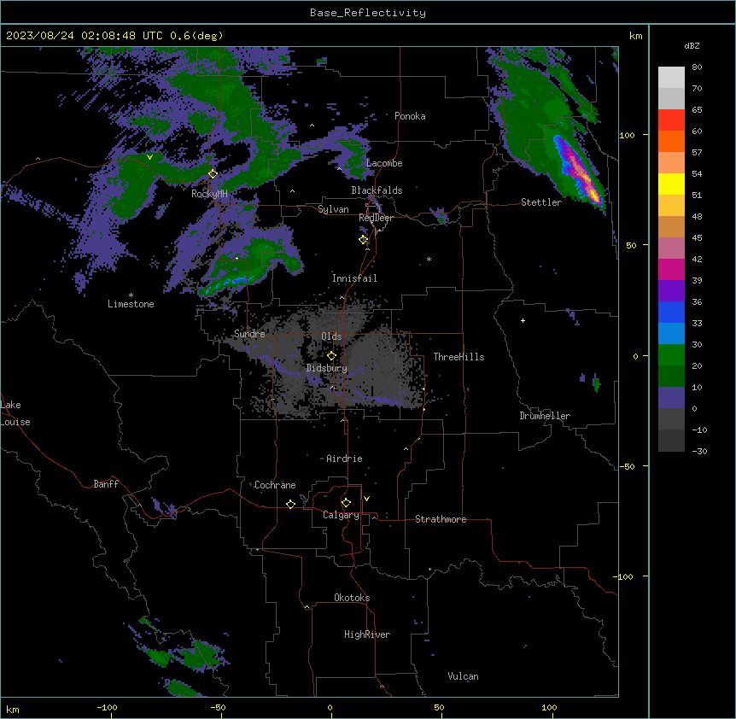Click the RedDeer city label
The image size is (736, 719).
(376, 218)
